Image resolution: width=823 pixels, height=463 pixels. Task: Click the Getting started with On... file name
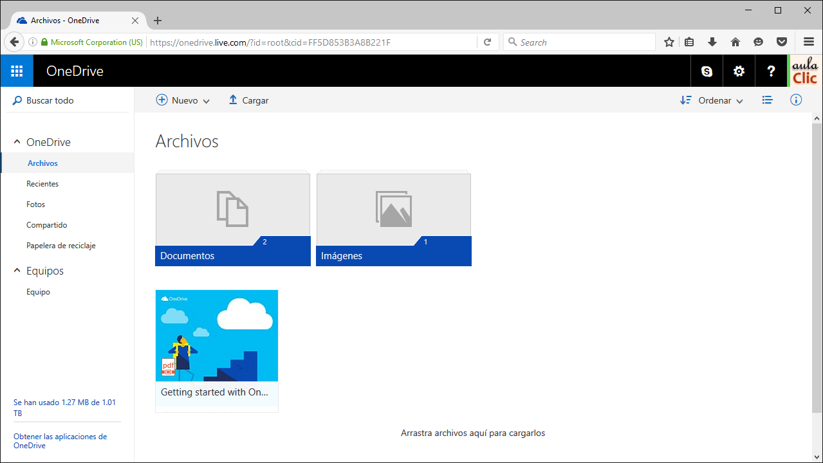[x=214, y=392]
